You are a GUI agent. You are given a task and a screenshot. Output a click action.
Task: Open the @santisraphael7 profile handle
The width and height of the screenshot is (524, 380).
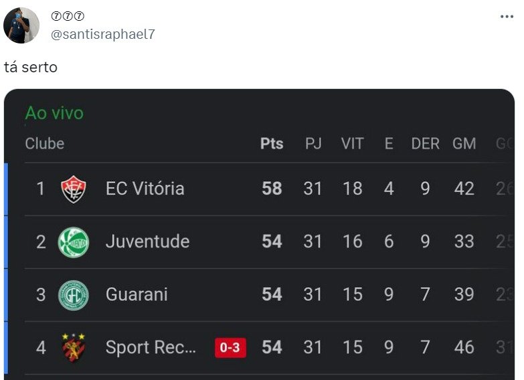pyautogui.click(x=102, y=34)
